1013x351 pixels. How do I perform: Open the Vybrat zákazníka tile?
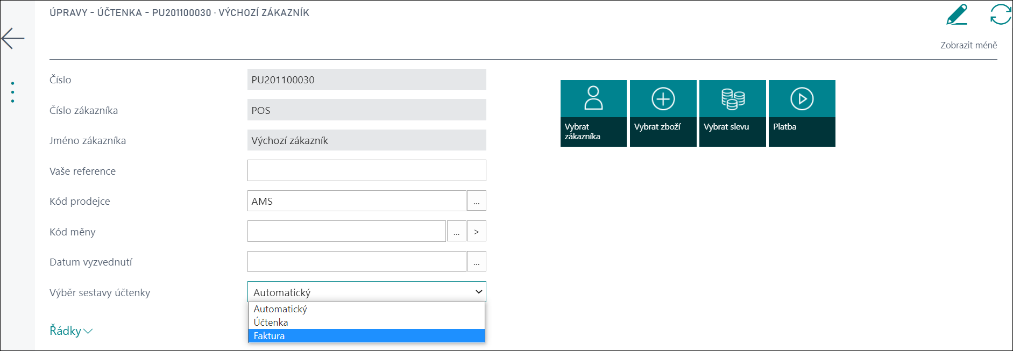pyautogui.click(x=593, y=113)
